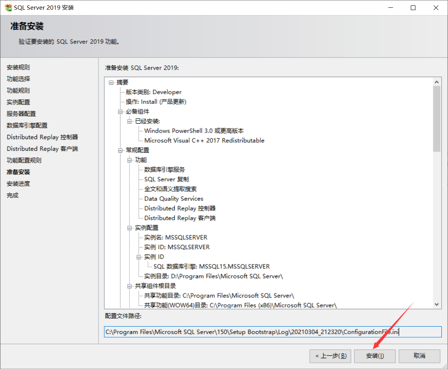Image resolution: width=448 pixels, height=369 pixels.
Task: Collapse the 功能 tree node
Action: click(129, 160)
